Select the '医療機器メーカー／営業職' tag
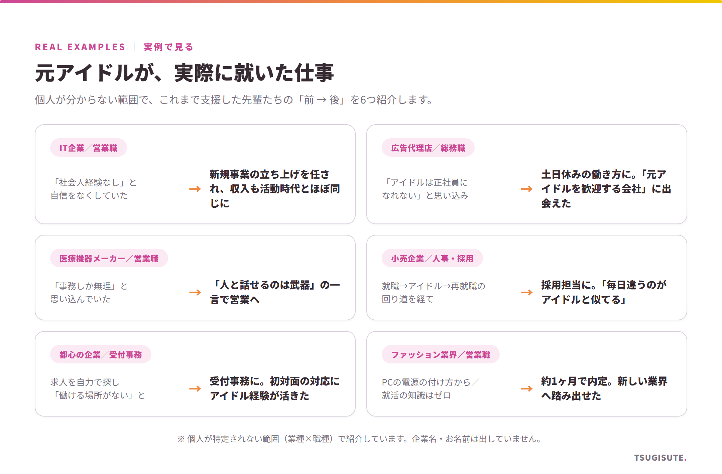The width and height of the screenshot is (722, 474). click(x=109, y=258)
